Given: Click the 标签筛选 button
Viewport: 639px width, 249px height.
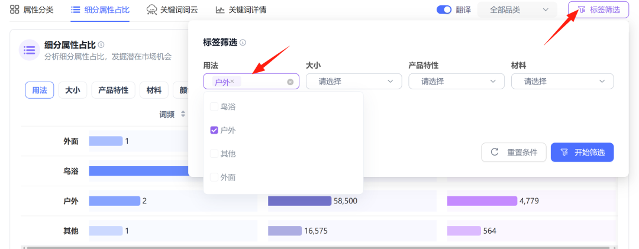Looking at the screenshot, I should pyautogui.click(x=598, y=10).
